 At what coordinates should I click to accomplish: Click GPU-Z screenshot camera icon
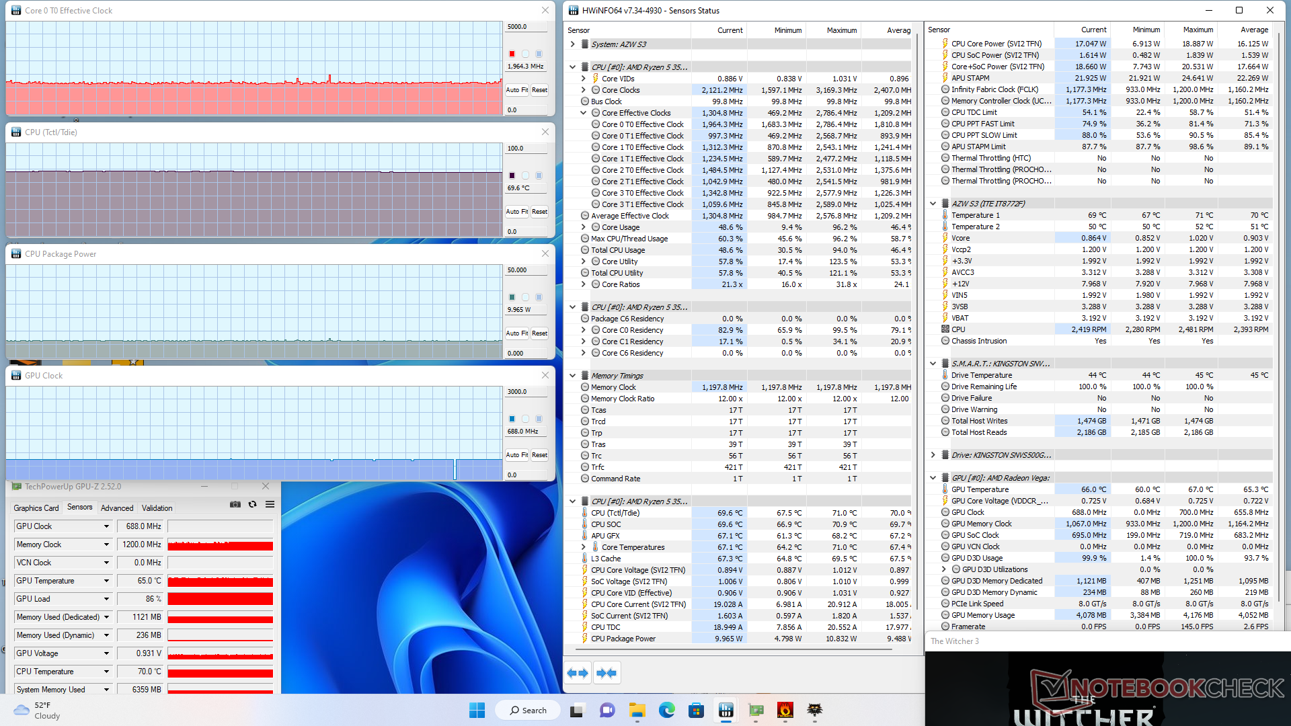(x=235, y=504)
